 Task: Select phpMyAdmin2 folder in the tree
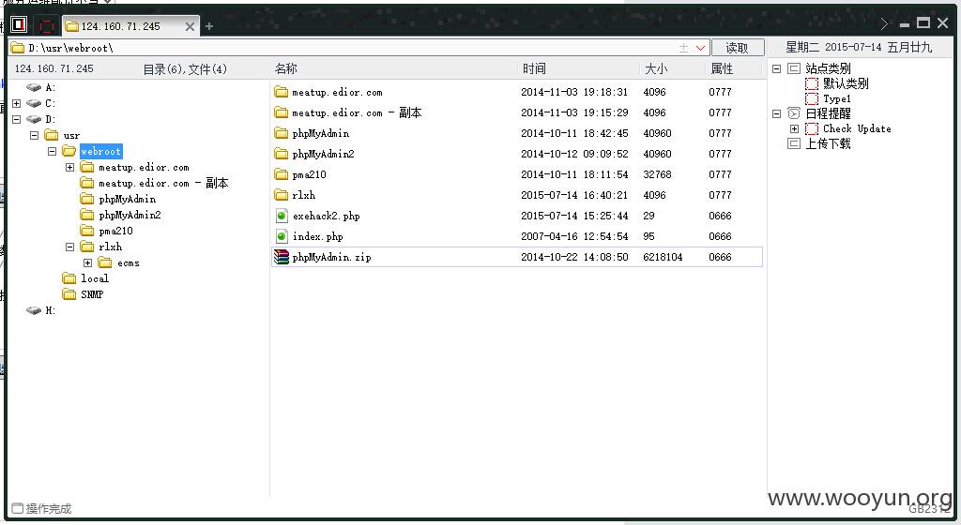tap(130, 215)
